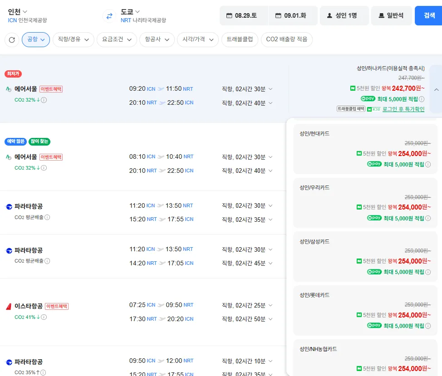The image size is (442, 376).
Task: Open the 공항 filter dropdown
Action: (x=36, y=39)
